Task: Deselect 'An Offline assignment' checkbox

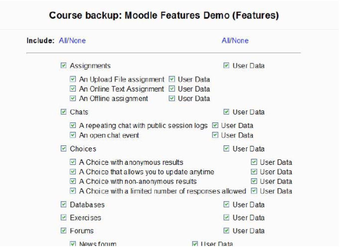Action: (x=73, y=98)
